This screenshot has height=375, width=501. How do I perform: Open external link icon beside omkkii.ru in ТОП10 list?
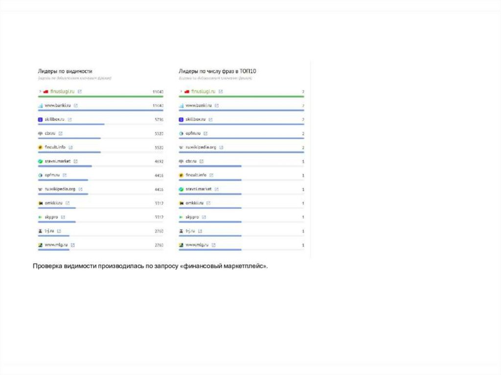208,203
